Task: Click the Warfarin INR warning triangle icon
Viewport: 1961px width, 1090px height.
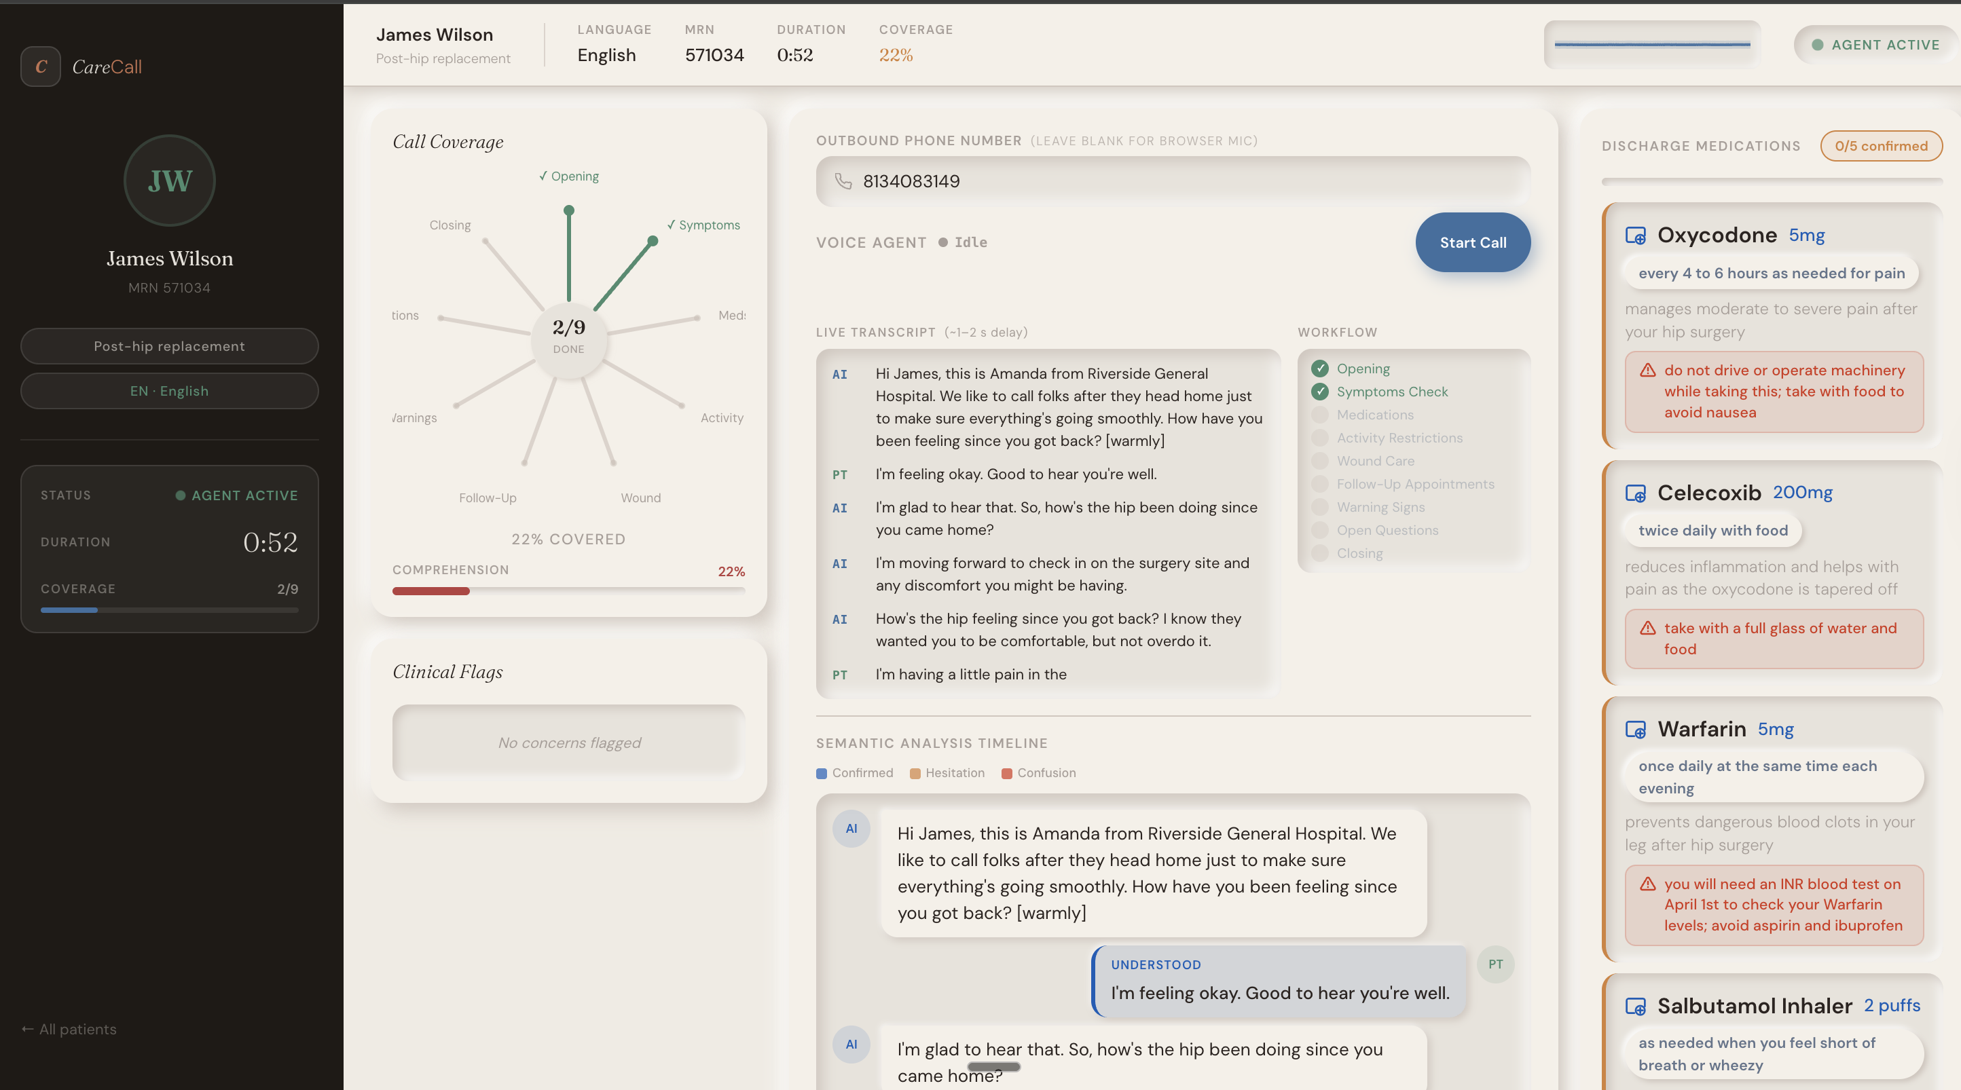Action: pos(1647,884)
